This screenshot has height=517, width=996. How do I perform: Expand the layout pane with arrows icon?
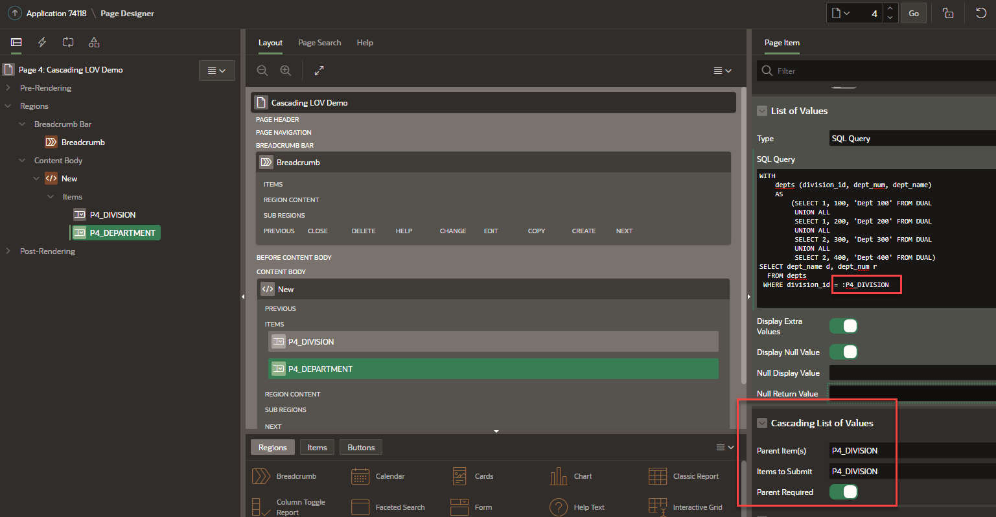[x=319, y=71]
